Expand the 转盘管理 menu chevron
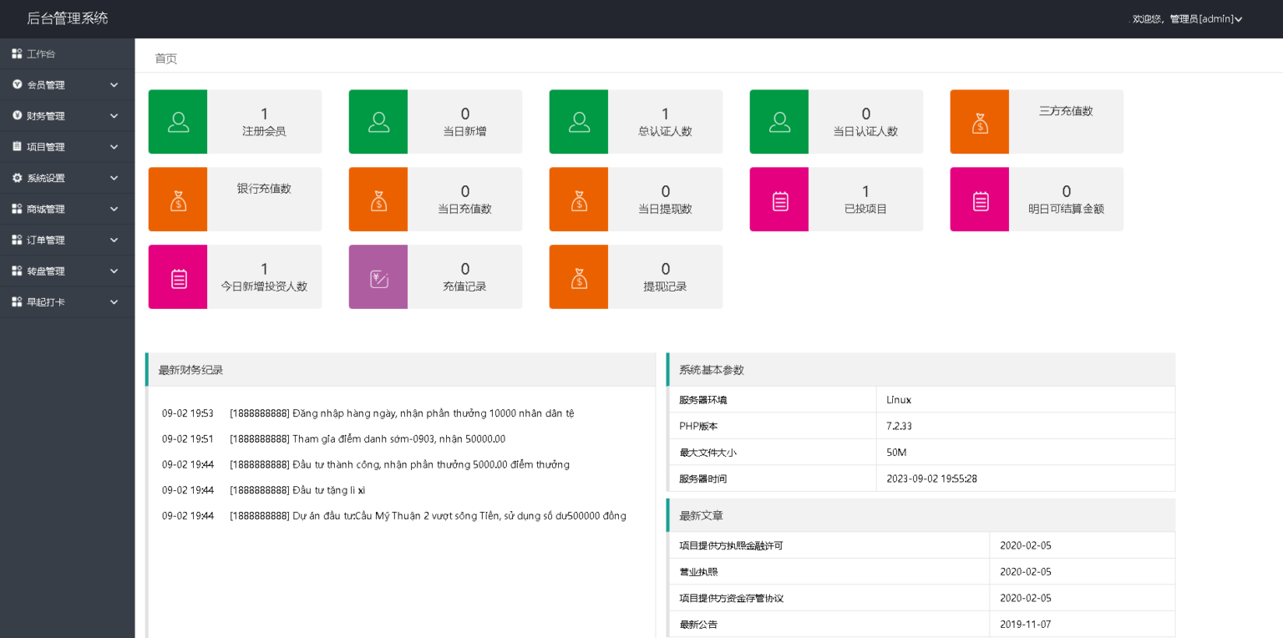 click(x=114, y=271)
